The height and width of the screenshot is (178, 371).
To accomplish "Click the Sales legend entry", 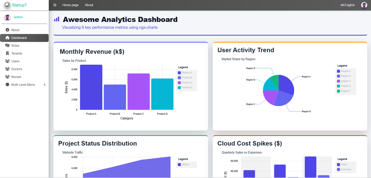I will [x=342, y=164].
